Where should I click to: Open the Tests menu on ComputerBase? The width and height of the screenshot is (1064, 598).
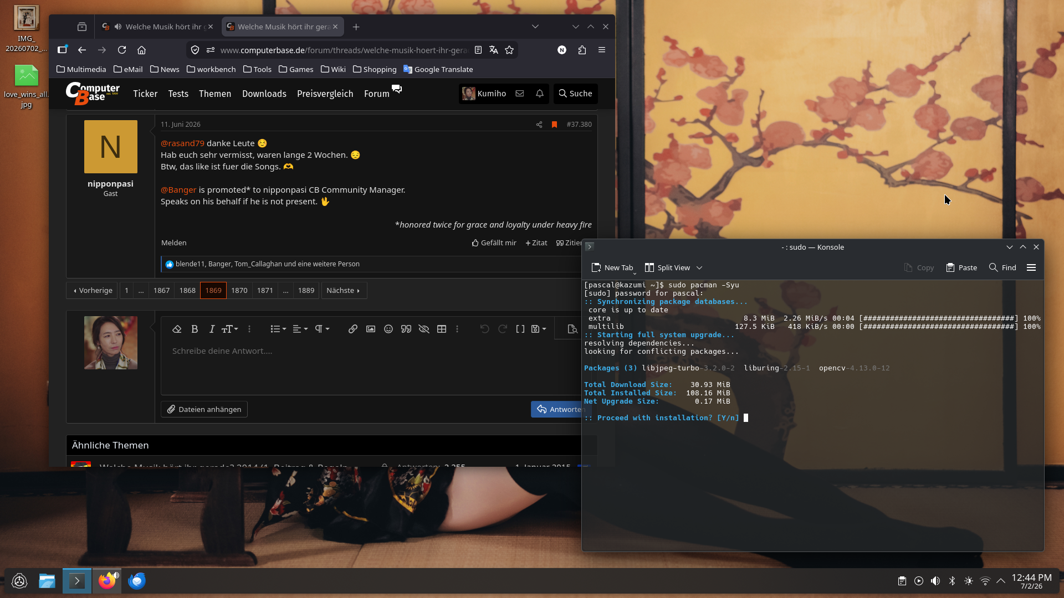[178, 94]
